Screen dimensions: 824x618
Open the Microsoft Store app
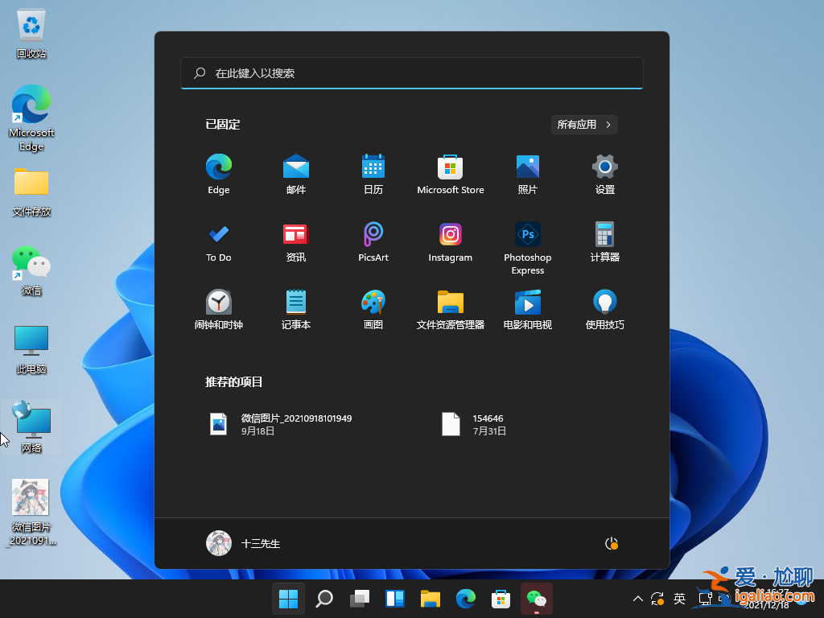pyautogui.click(x=450, y=174)
